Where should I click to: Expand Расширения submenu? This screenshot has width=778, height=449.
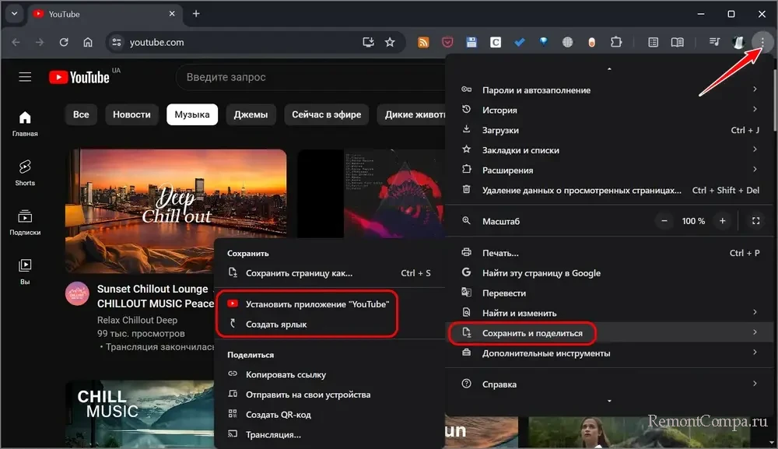[x=609, y=170]
